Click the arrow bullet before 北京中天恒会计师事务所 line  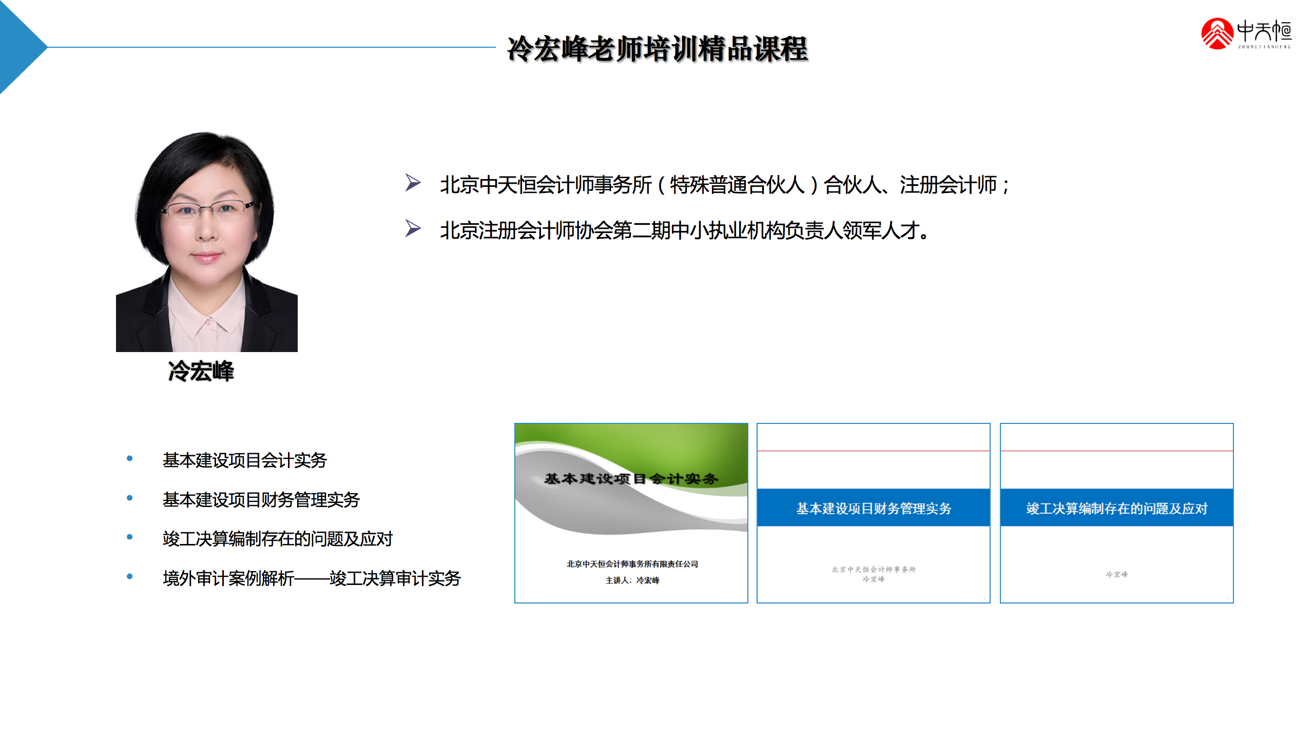click(x=413, y=183)
